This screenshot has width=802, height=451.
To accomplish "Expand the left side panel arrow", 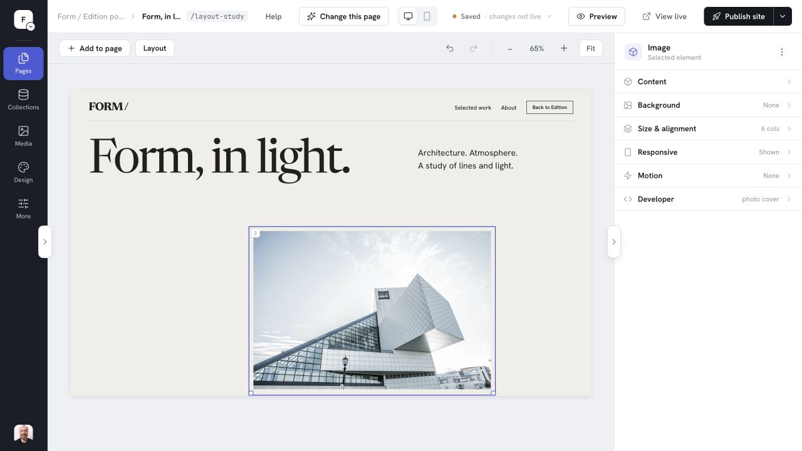I will pos(44,242).
